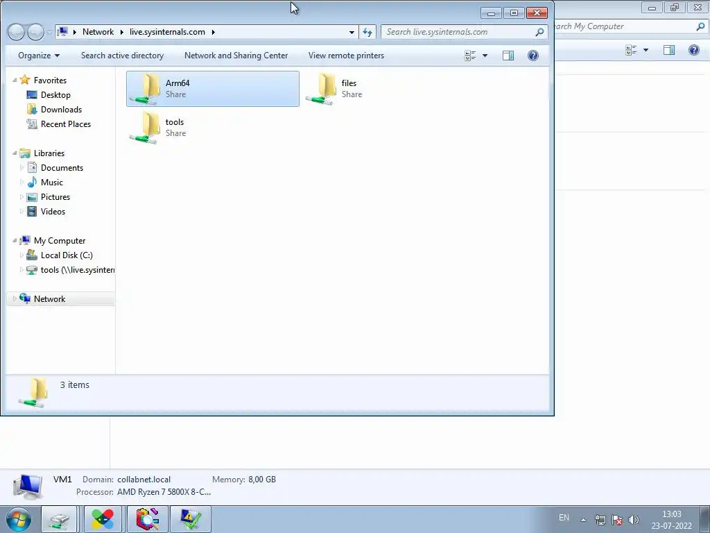Click the Network breadcrumb in address bar
710x533 pixels.
point(98,32)
